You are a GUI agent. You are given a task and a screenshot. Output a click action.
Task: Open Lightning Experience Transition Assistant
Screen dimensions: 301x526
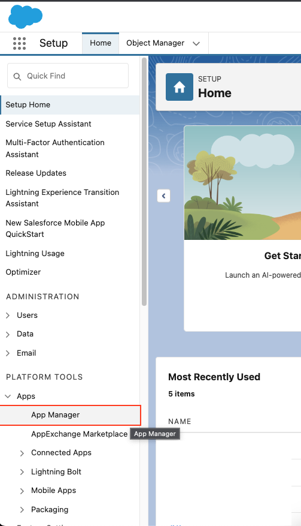(62, 198)
